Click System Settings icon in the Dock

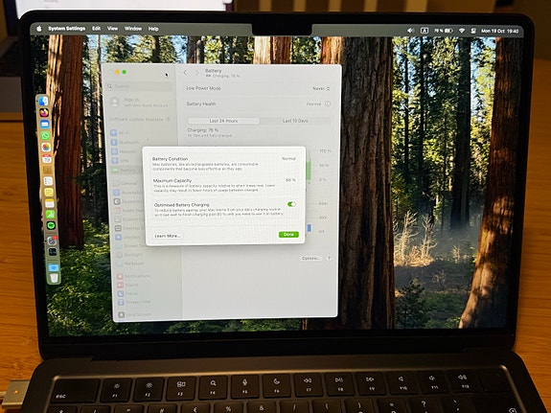[x=52, y=241]
